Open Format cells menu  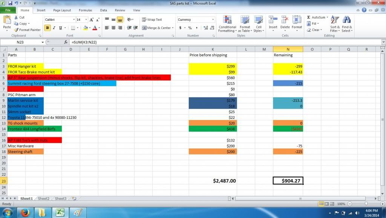(297, 24)
